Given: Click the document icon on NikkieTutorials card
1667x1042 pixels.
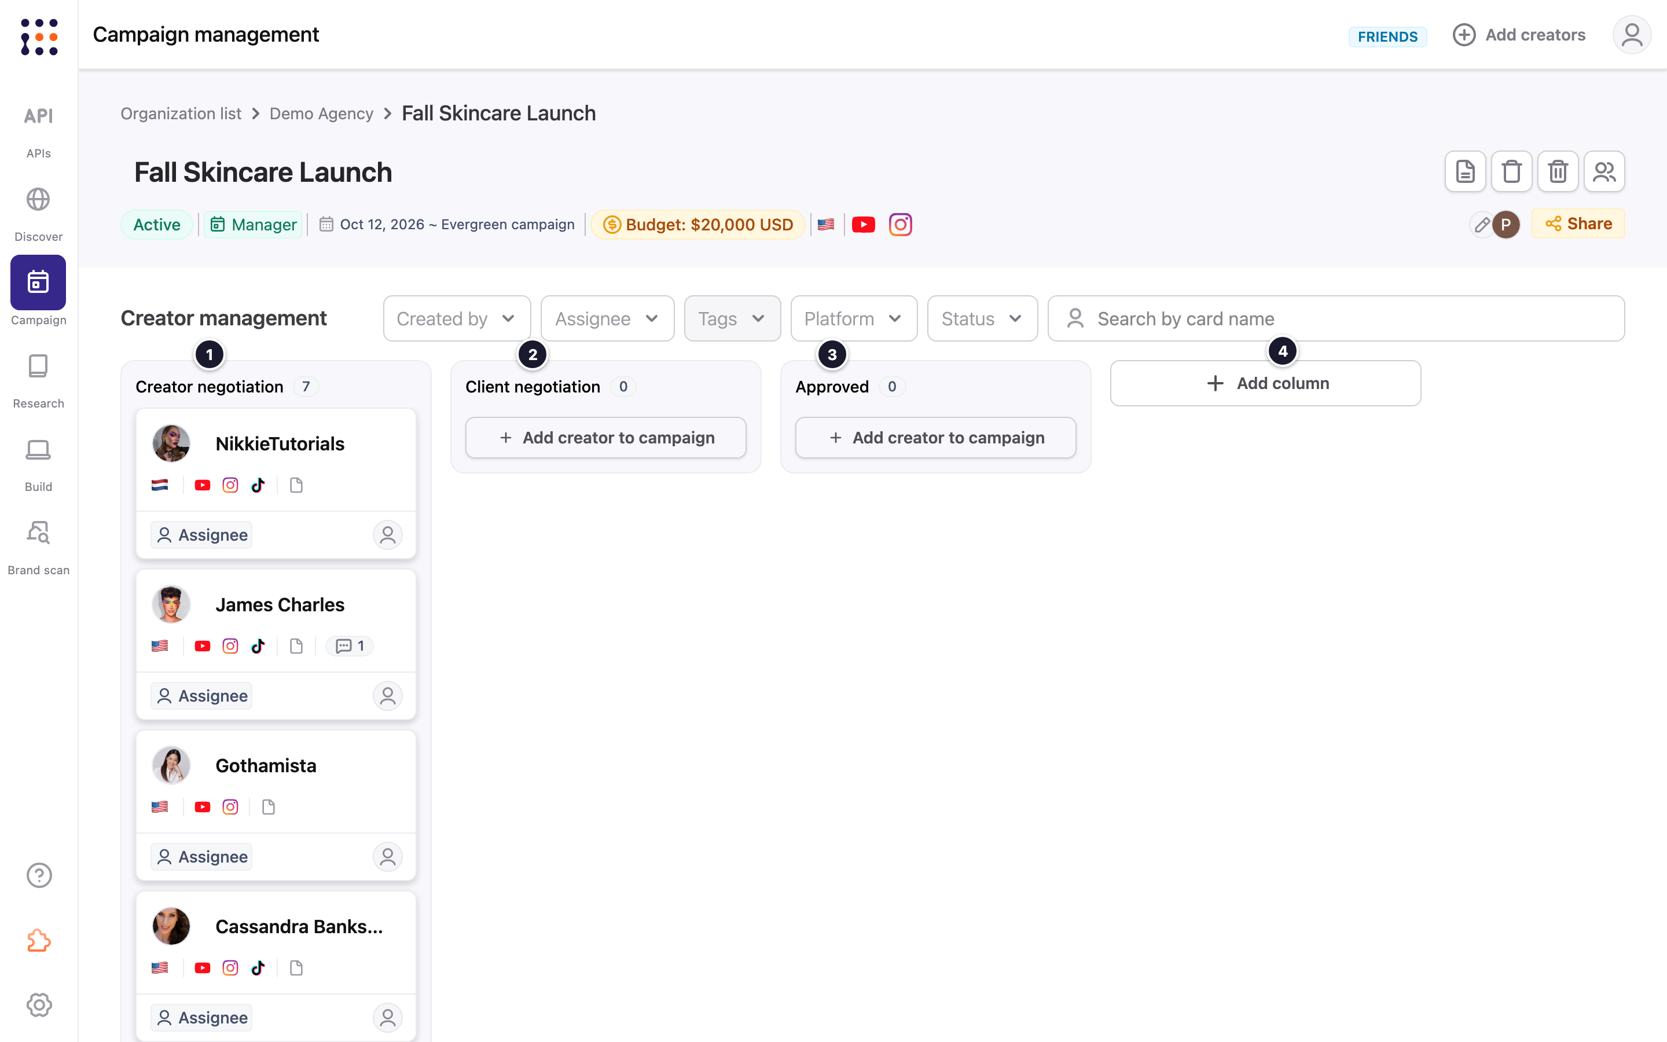Looking at the screenshot, I should tap(296, 485).
